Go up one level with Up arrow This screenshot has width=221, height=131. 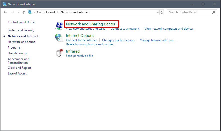point(24,12)
